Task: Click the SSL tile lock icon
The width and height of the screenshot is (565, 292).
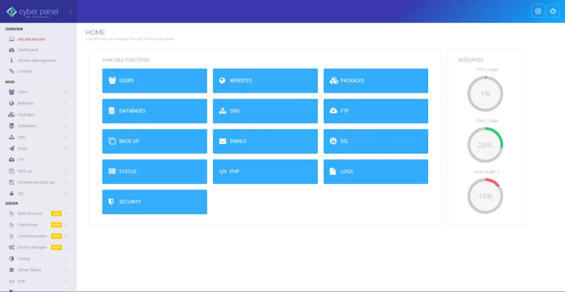Action: (333, 141)
